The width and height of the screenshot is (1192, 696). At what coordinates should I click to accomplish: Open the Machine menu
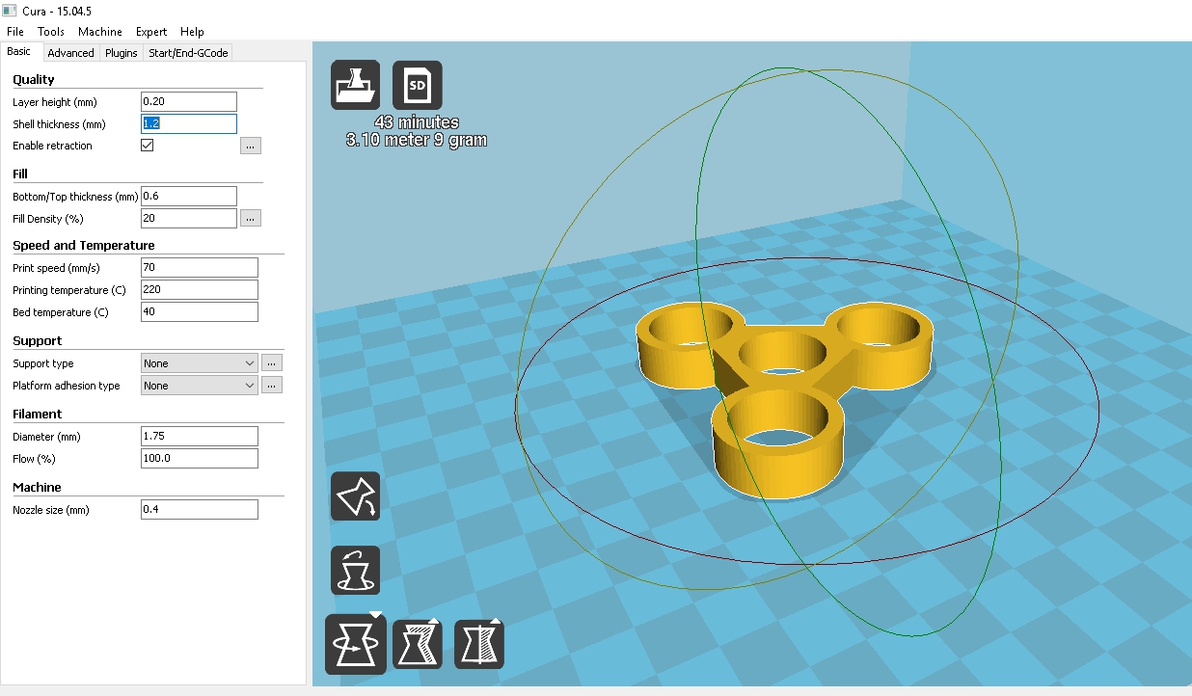100,32
